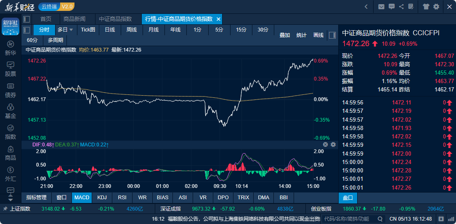Select the KDJ indicator tab

[102, 197]
